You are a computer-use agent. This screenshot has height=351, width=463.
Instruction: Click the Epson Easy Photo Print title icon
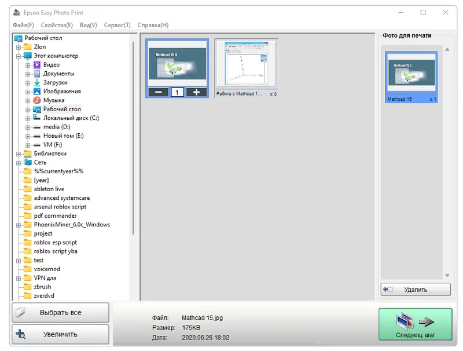tap(17, 12)
